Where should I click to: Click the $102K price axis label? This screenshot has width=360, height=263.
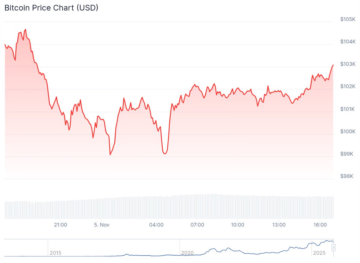(347, 86)
